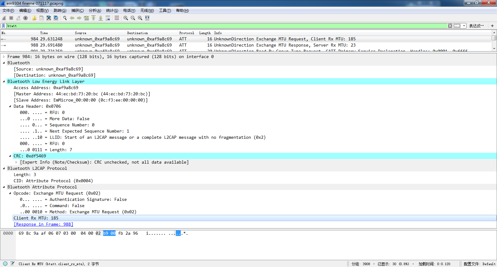
Task: Open the 文件(F) menu
Action: [x=8, y=11]
